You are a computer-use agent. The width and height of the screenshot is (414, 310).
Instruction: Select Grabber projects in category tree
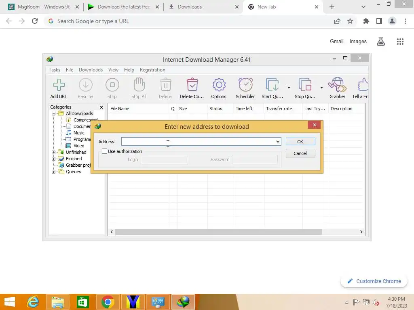(78, 165)
